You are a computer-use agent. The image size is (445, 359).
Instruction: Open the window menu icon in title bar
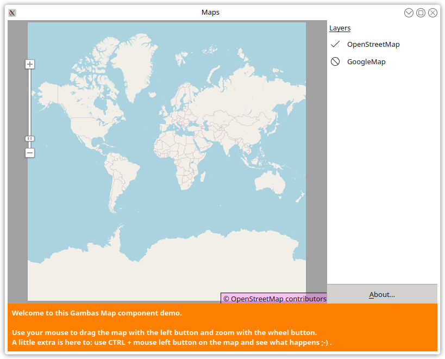[x=12, y=13]
